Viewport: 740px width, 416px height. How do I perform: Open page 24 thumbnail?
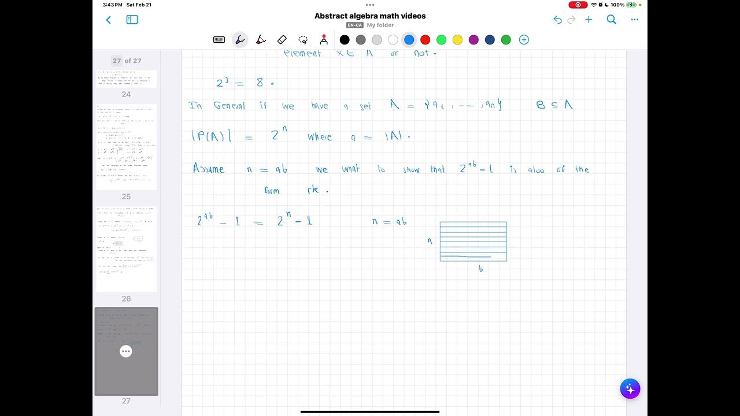tap(126, 79)
